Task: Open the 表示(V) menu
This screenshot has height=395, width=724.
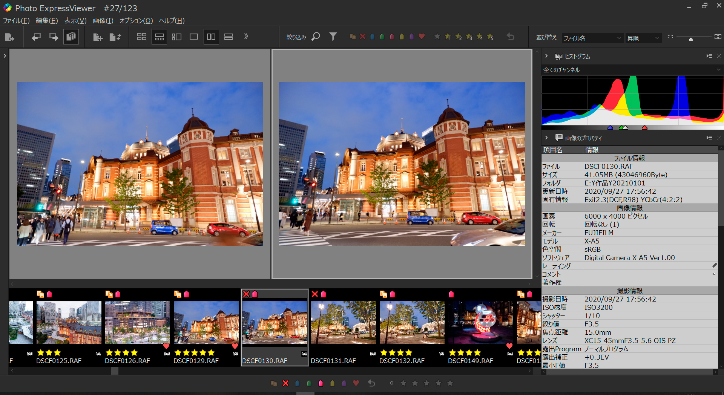Action: pyautogui.click(x=75, y=21)
